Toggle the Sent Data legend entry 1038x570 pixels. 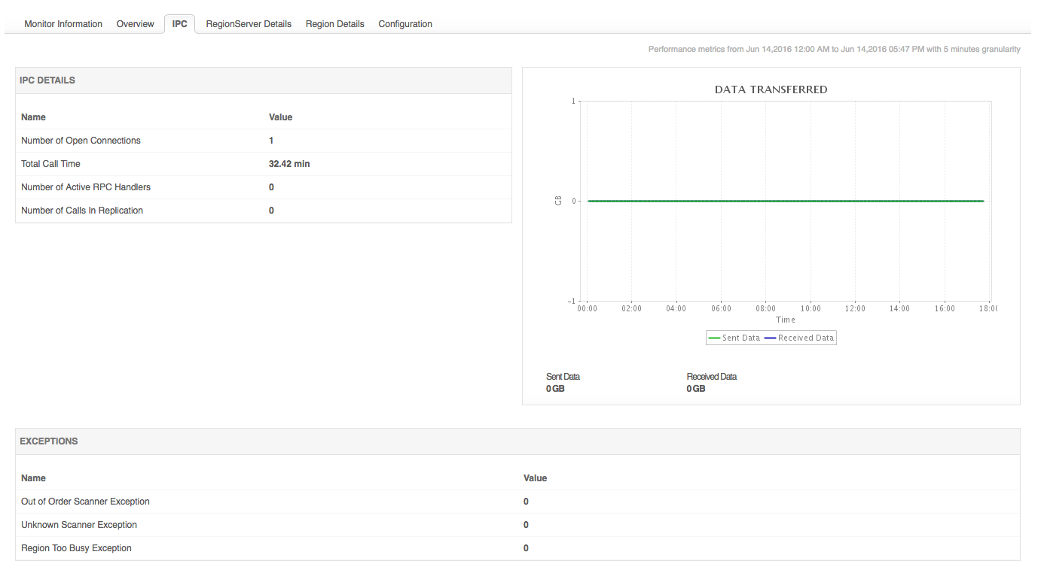tap(734, 338)
